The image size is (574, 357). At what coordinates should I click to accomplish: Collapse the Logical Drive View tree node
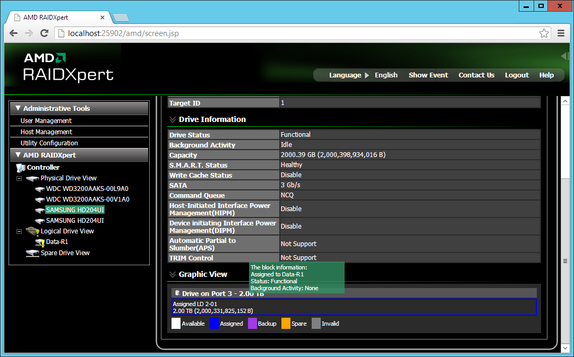coord(19,231)
